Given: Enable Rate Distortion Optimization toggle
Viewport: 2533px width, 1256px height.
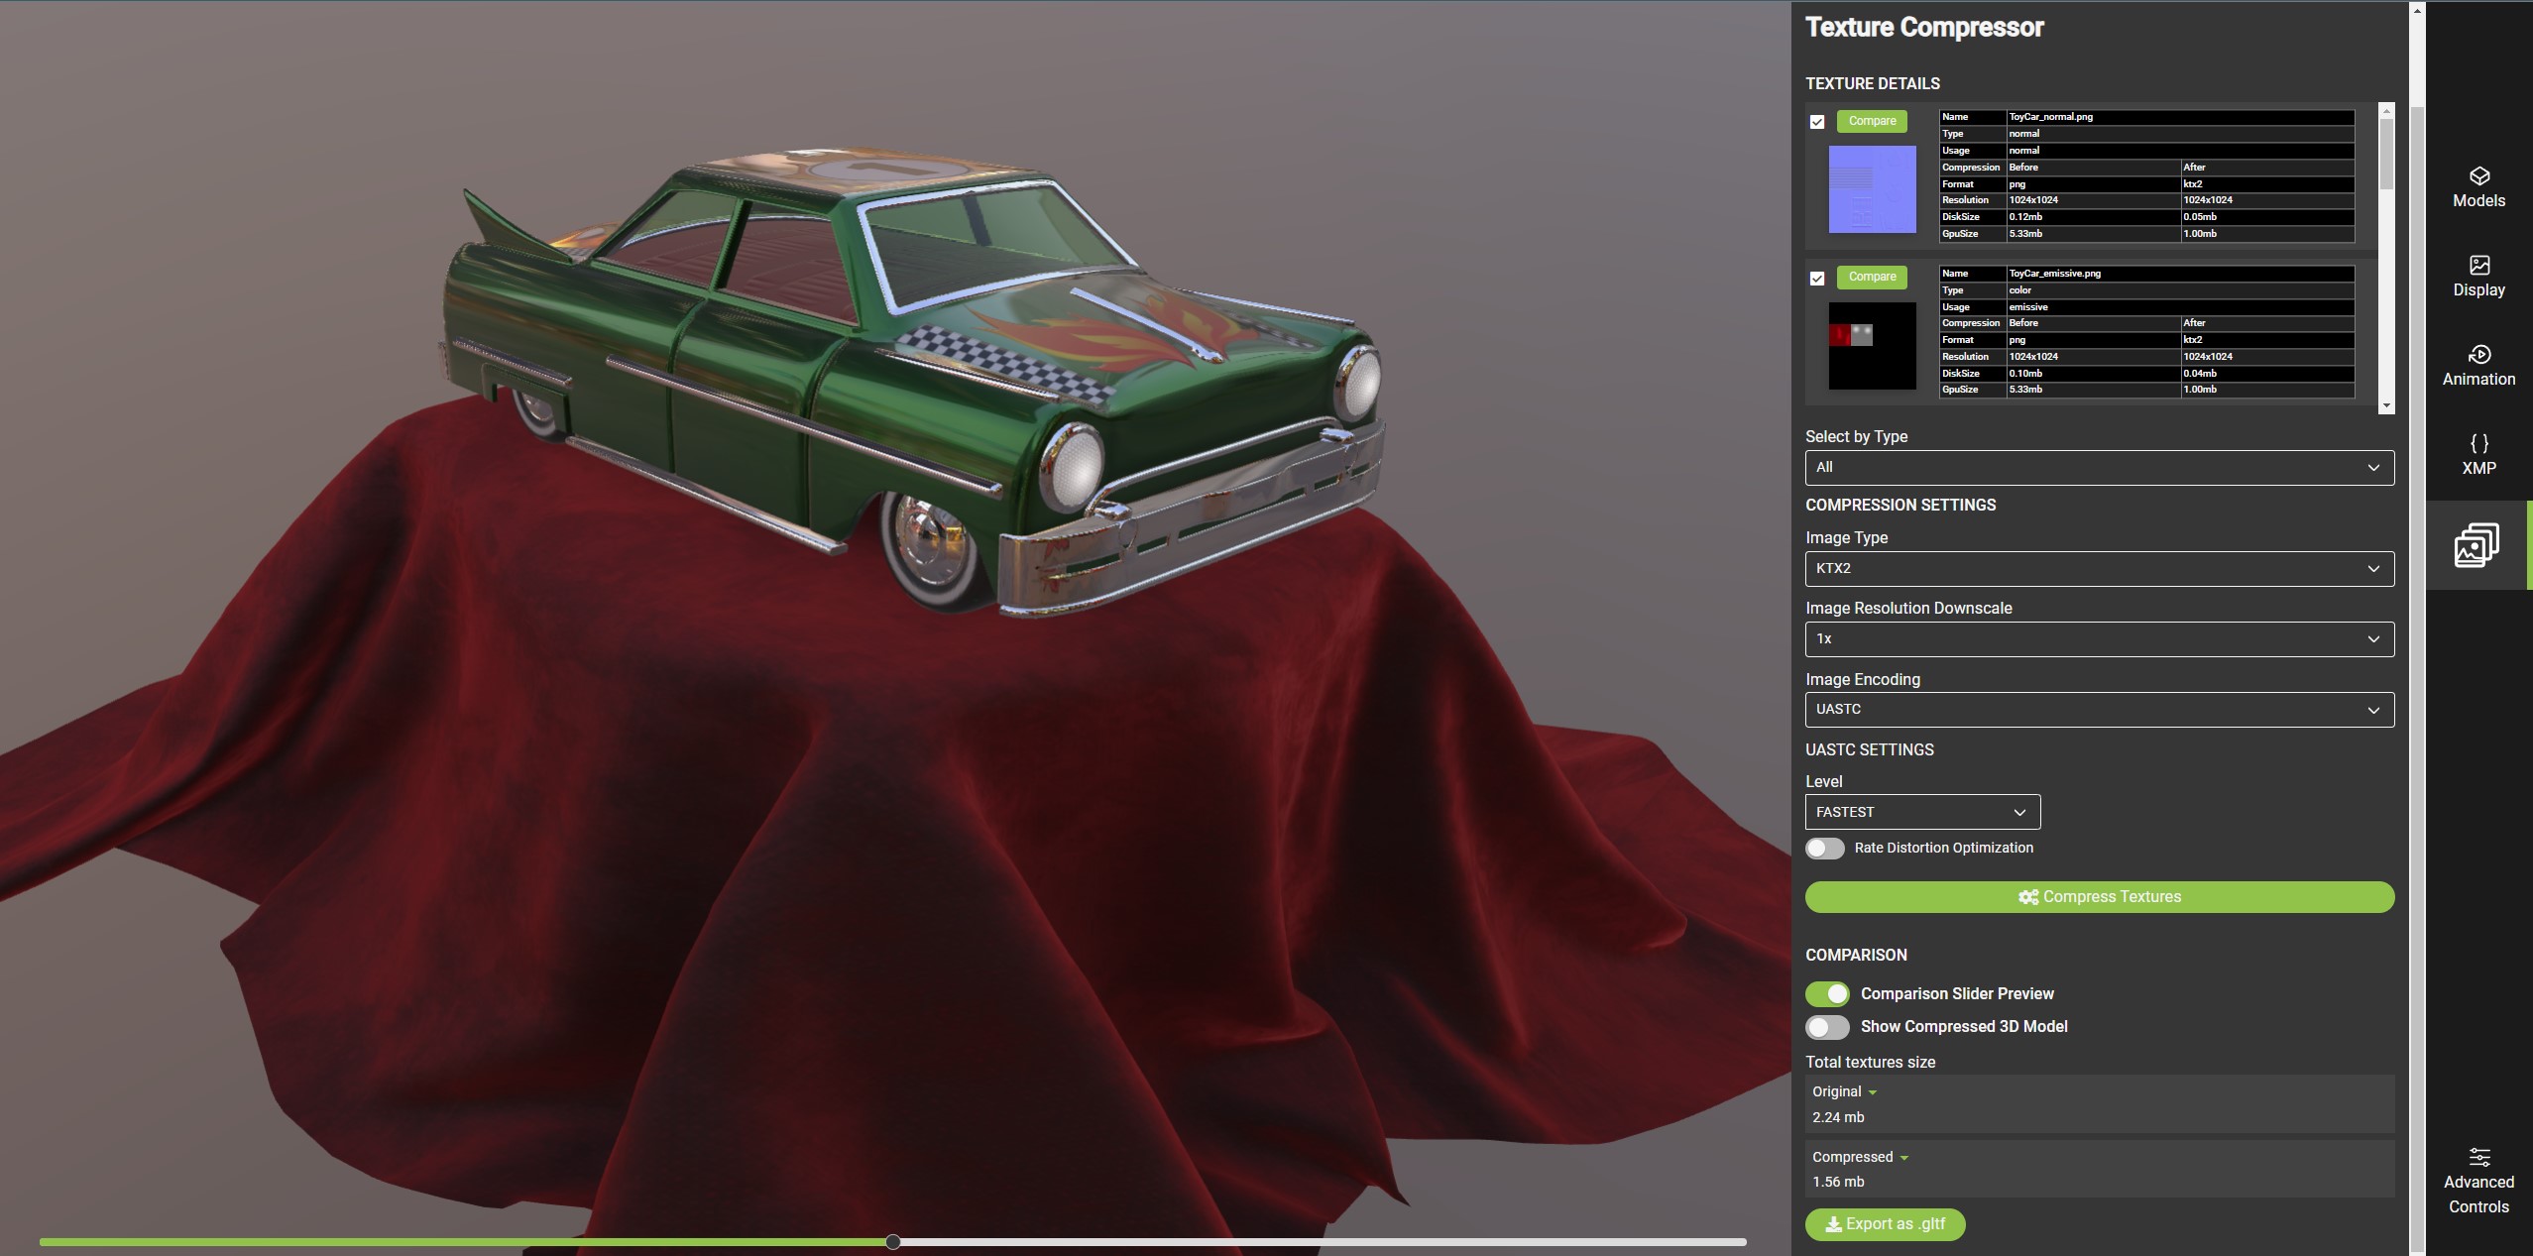Looking at the screenshot, I should pyautogui.click(x=1824, y=849).
